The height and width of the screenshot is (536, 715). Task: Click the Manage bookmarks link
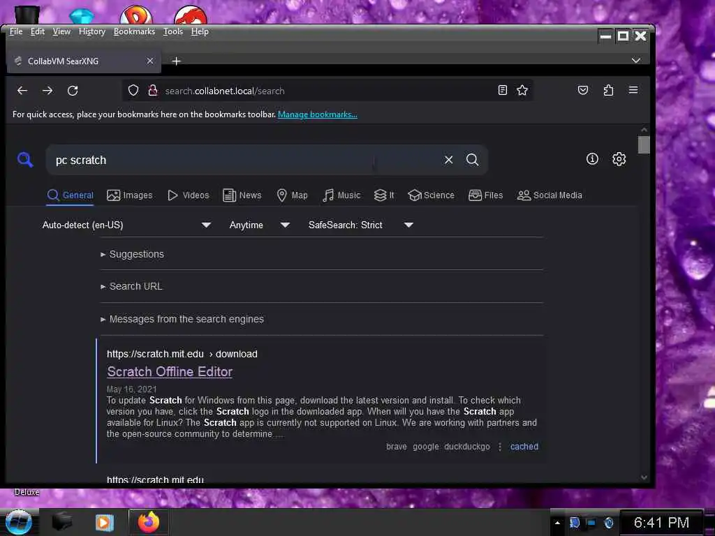pyautogui.click(x=318, y=114)
